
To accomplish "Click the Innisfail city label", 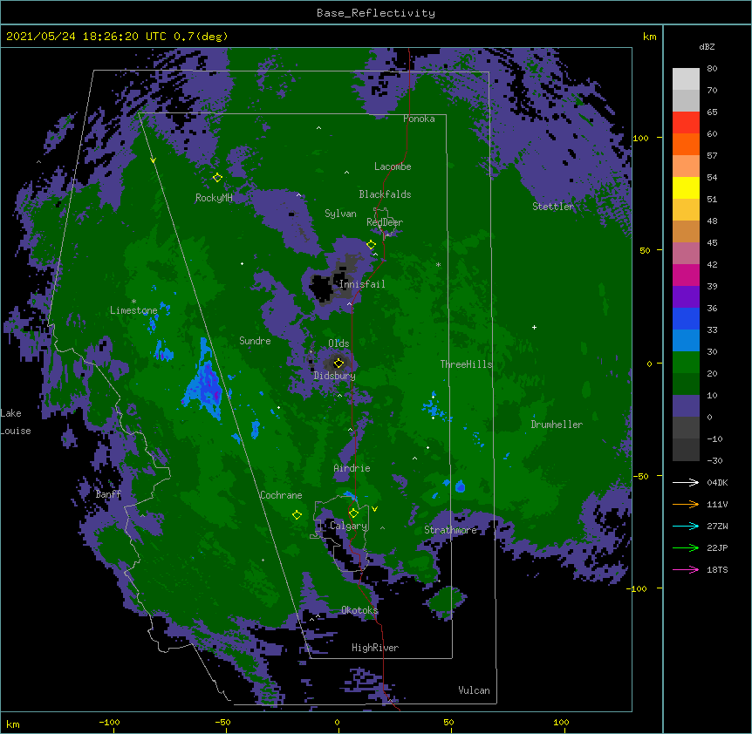I will click(362, 284).
